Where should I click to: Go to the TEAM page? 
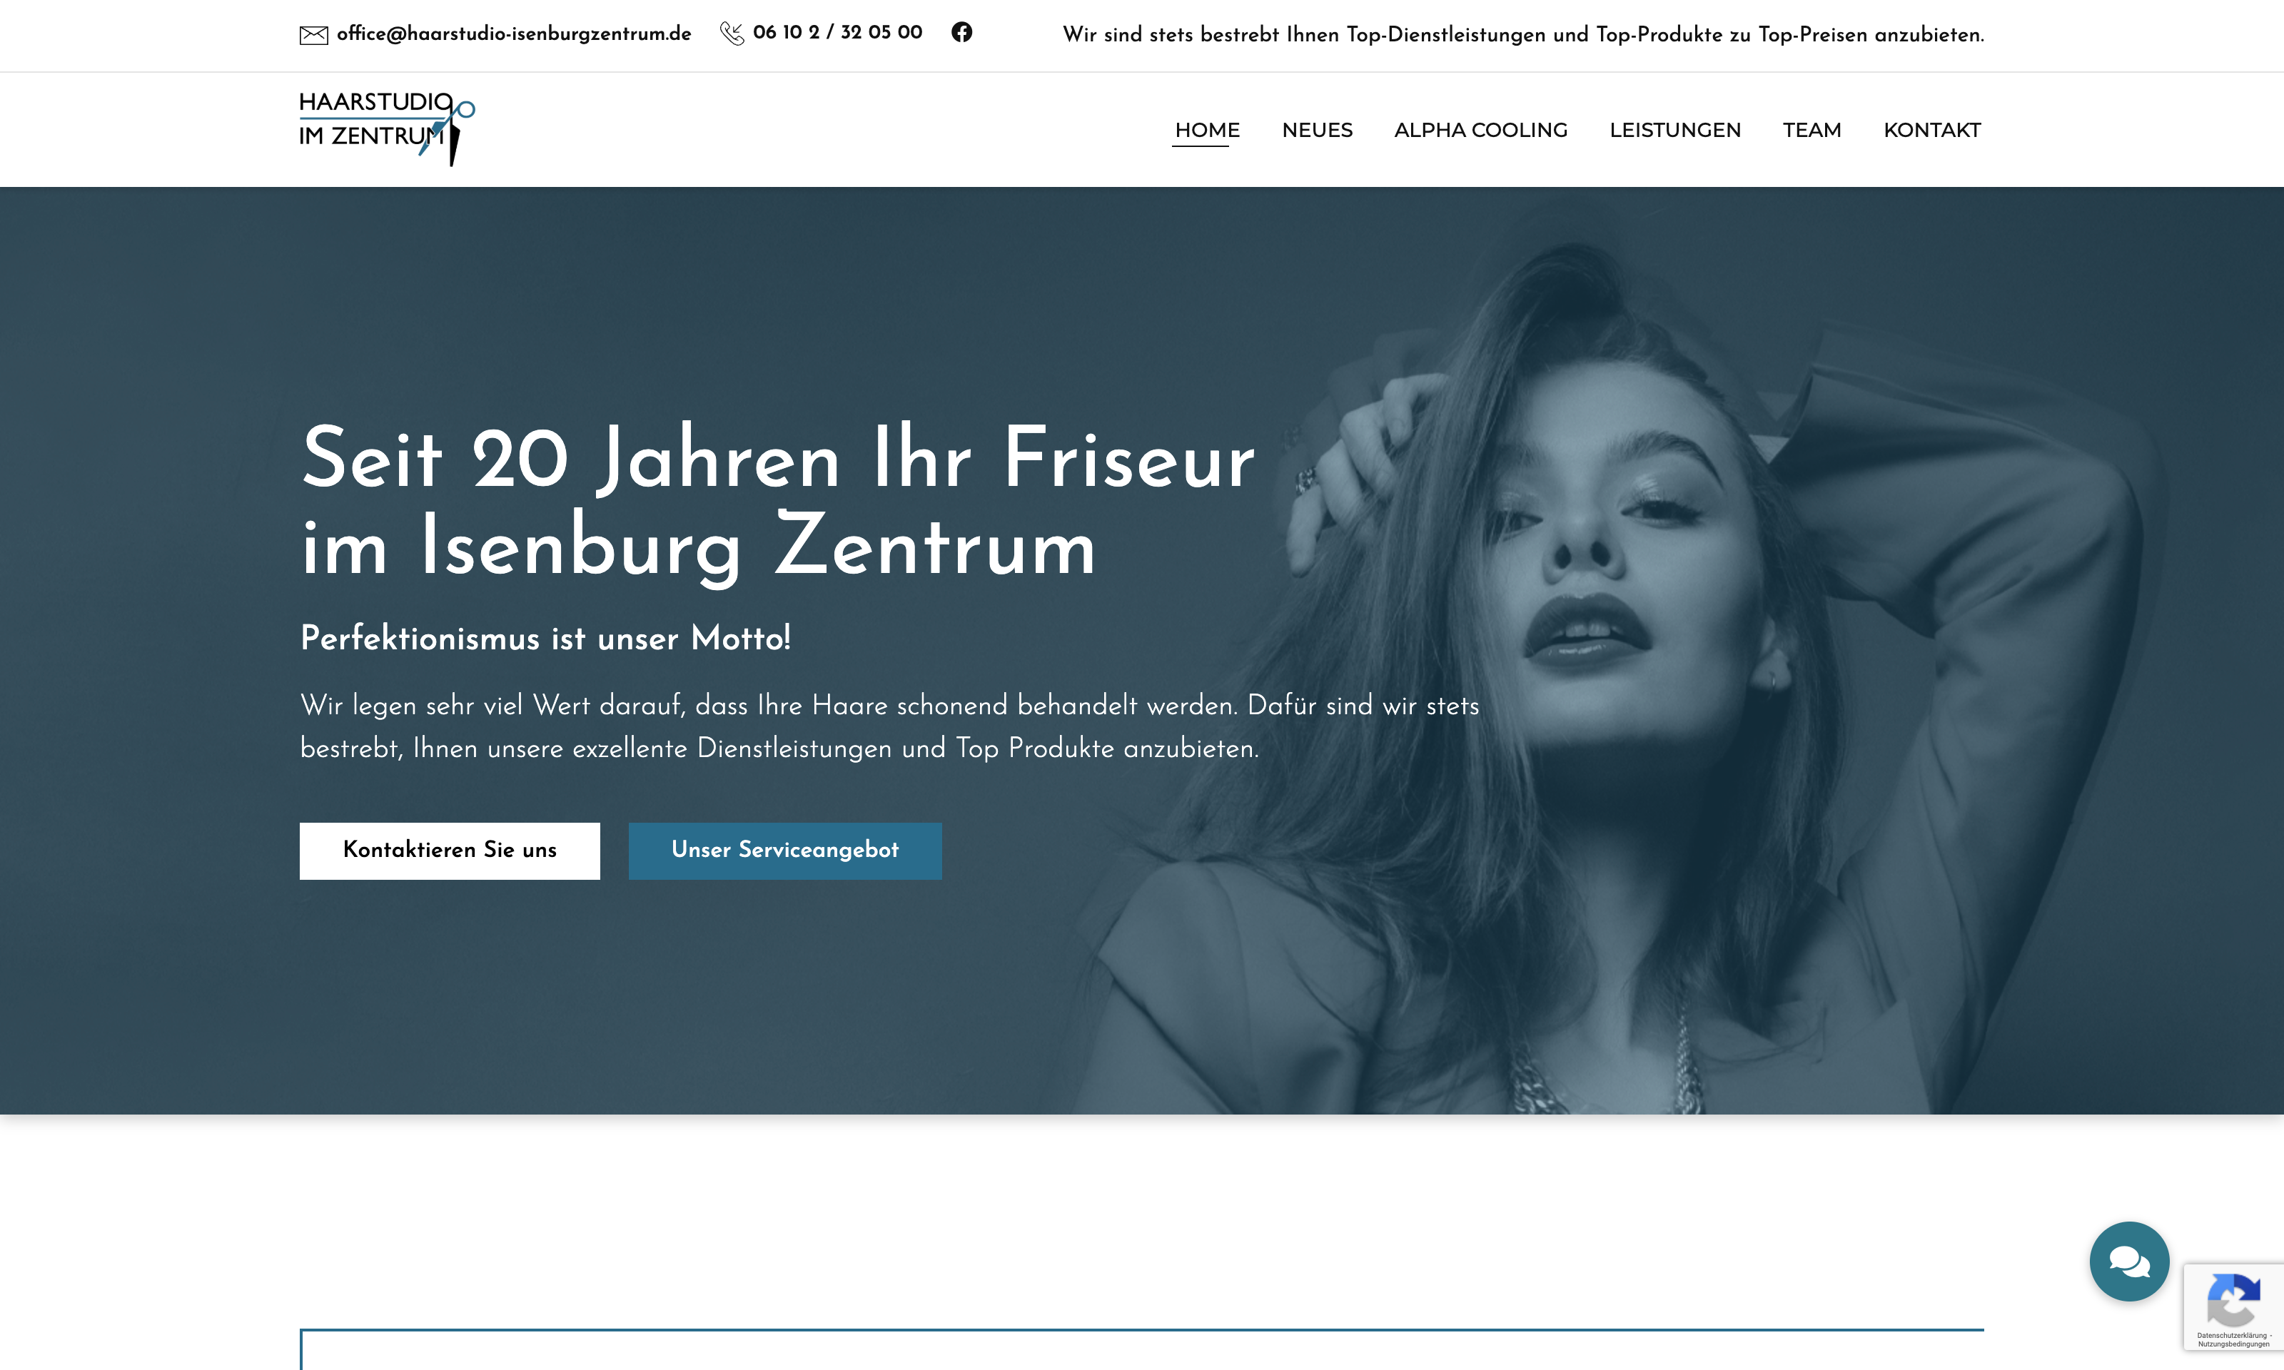coord(1810,130)
